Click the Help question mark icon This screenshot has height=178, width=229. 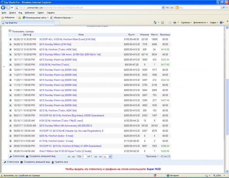[x=221, y=23]
